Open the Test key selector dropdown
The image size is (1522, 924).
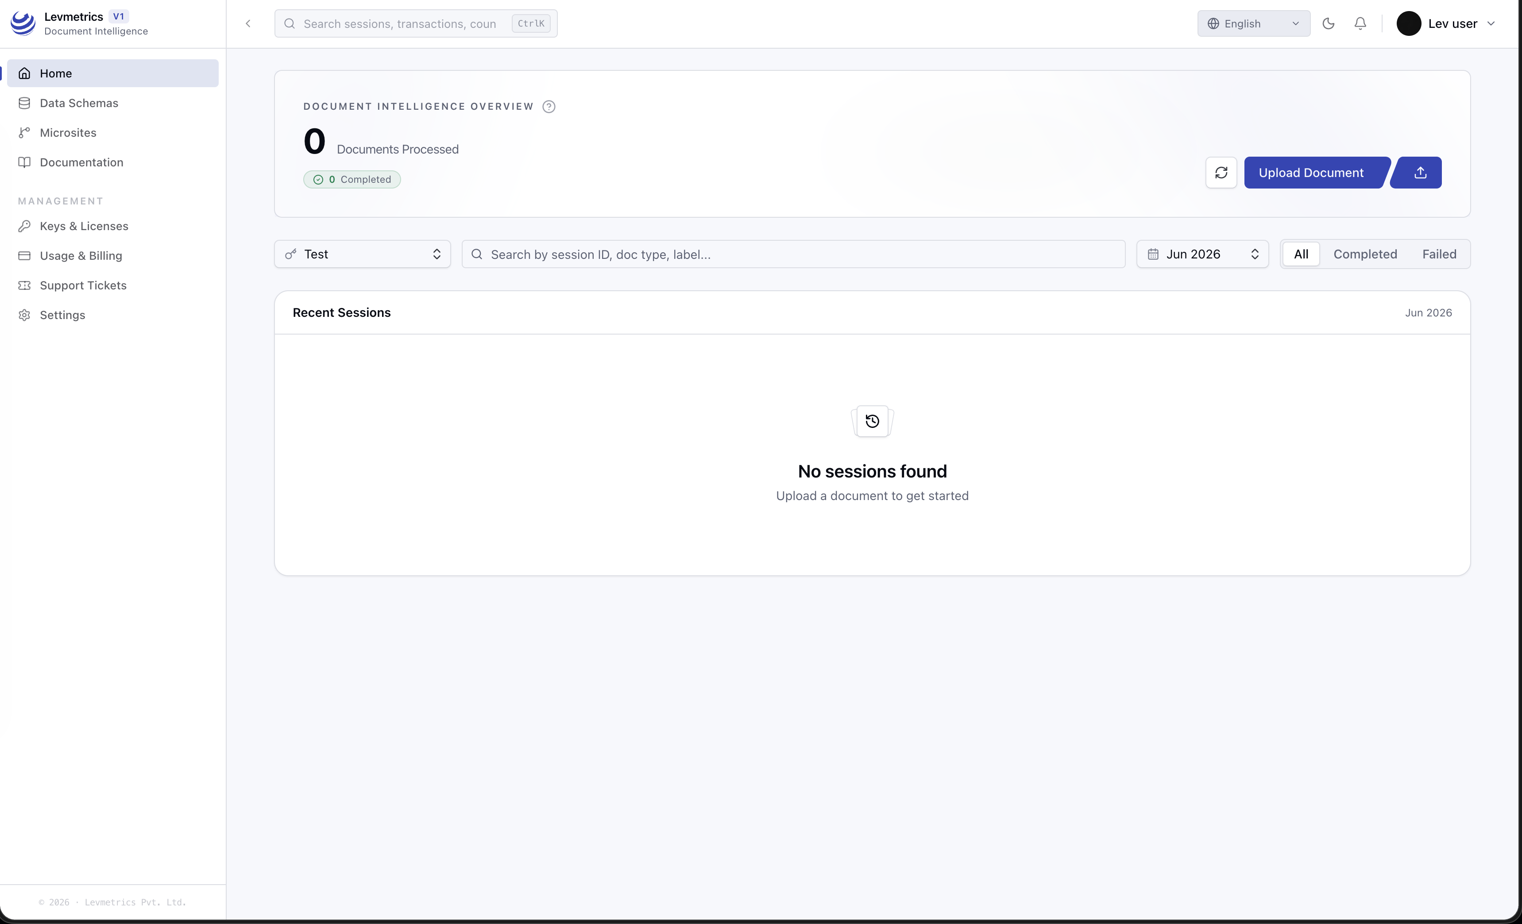pos(362,254)
